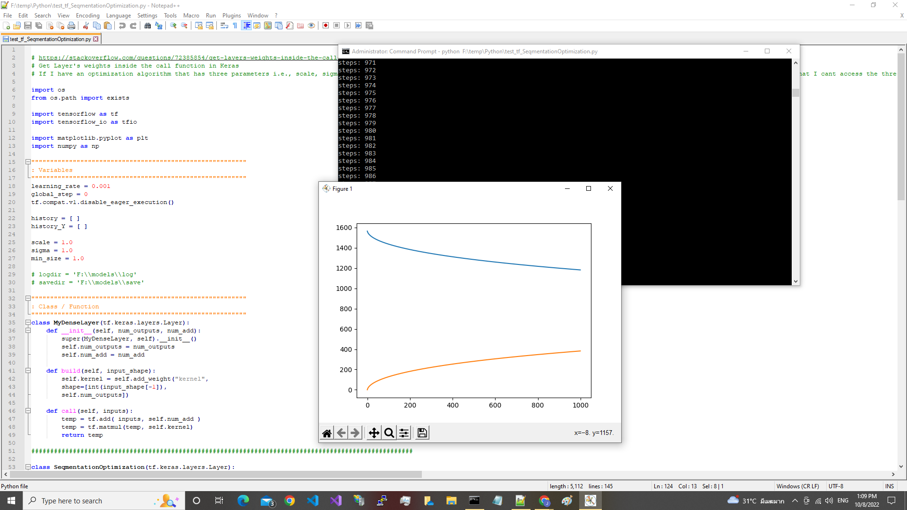Reset plot view with Home icon

[x=327, y=433]
